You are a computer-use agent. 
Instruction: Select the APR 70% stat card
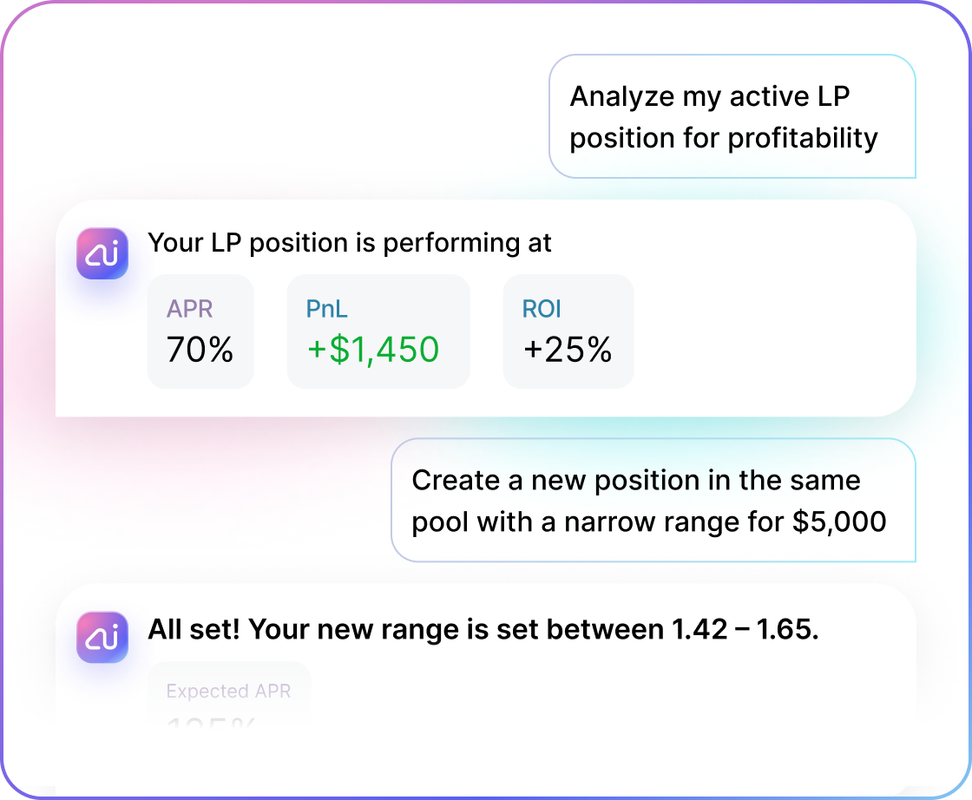(x=200, y=331)
